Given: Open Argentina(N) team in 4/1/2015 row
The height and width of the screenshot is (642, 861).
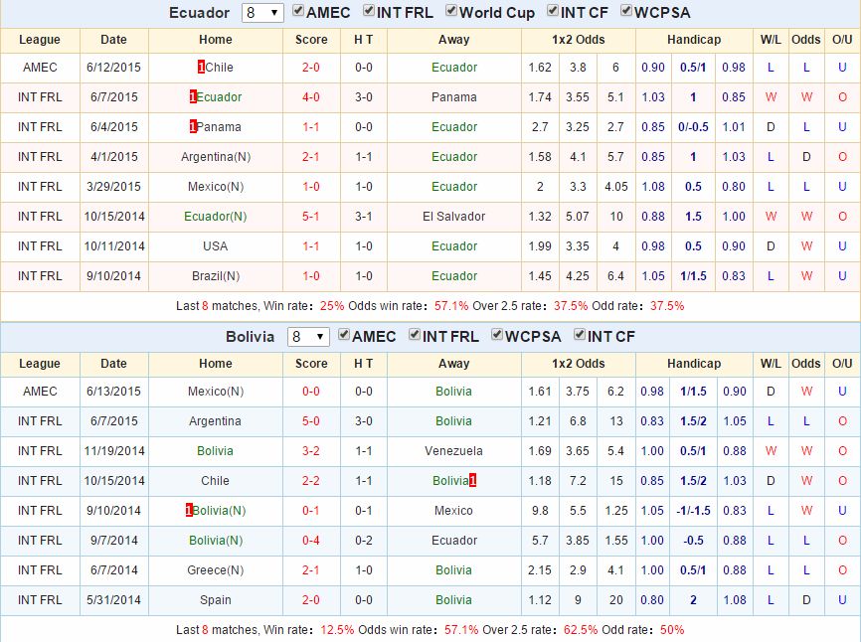Looking at the screenshot, I should (x=216, y=157).
